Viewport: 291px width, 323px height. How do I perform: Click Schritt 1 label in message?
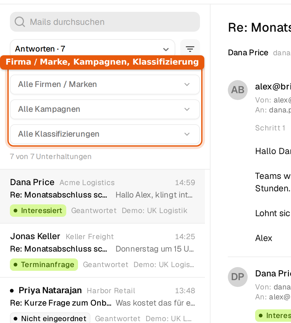click(x=270, y=128)
